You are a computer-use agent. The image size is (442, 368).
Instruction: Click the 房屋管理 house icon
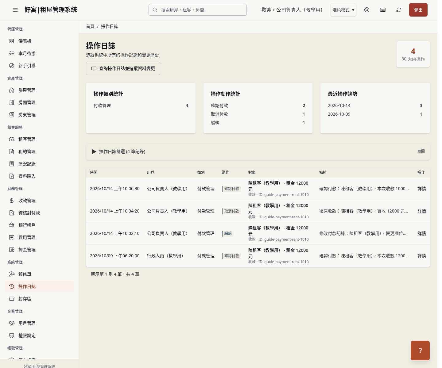click(x=12, y=90)
